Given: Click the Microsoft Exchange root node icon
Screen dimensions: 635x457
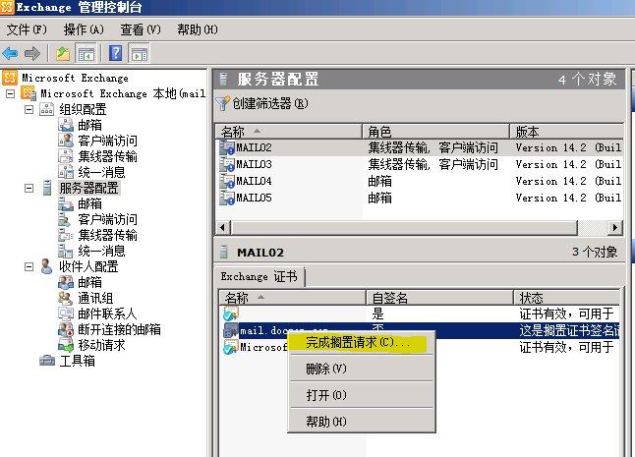Looking at the screenshot, I should pyautogui.click(x=10, y=78).
